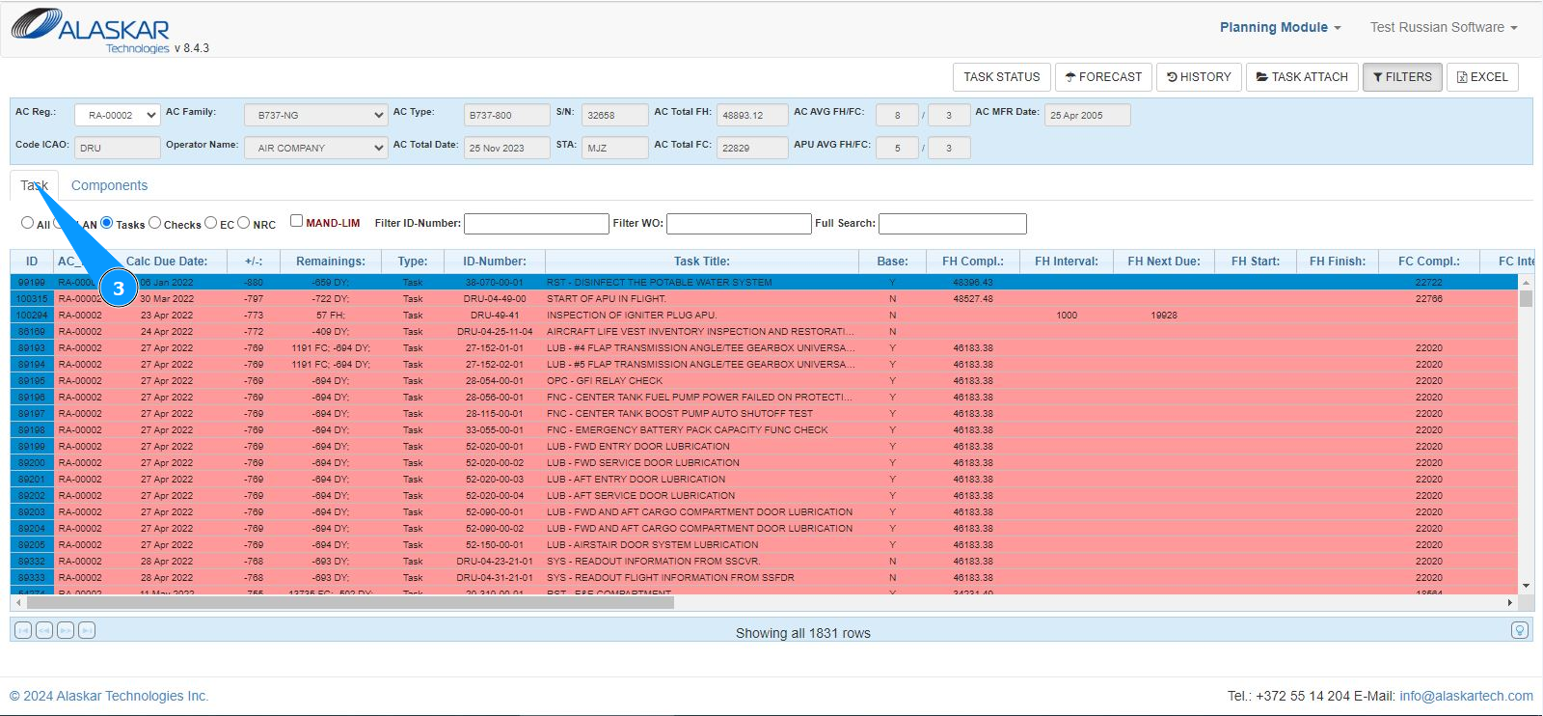Select row 'LUB - FWD ENTRY DOOR LUBRICATION'

(765, 447)
